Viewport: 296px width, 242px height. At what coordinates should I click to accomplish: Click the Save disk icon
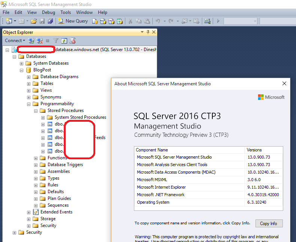[x=42, y=21]
